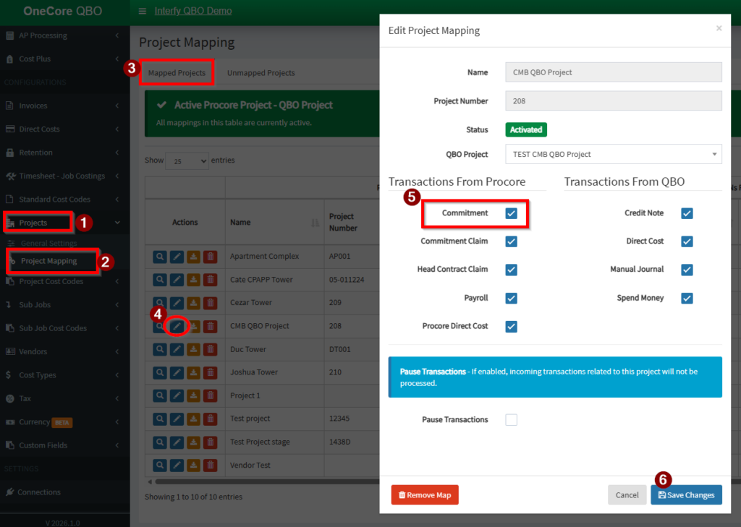Open Project Mapping in the sidebar
This screenshot has width=741, height=527.
point(48,261)
